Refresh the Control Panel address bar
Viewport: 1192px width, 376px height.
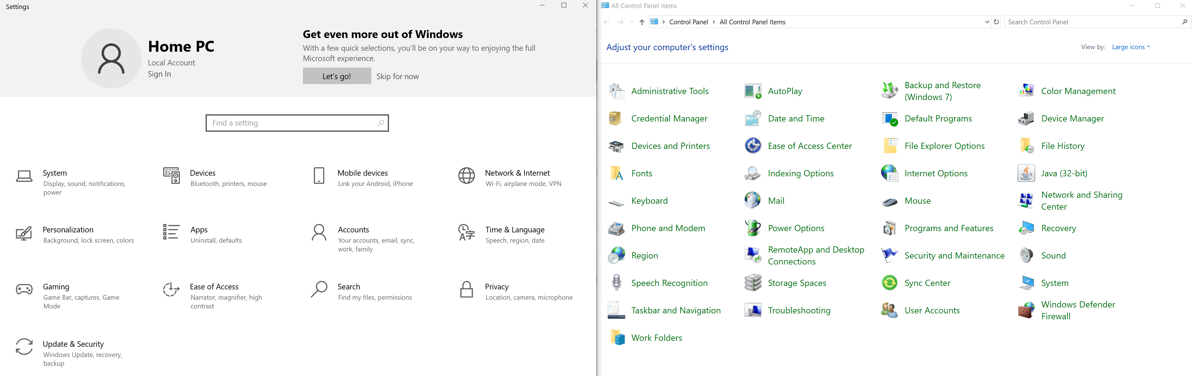(996, 22)
